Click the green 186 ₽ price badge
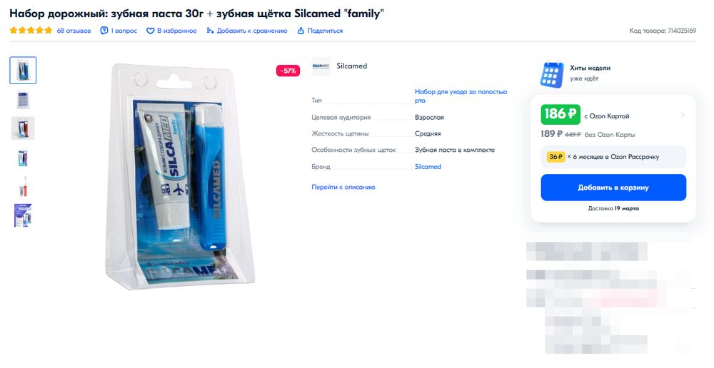 (560, 115)
